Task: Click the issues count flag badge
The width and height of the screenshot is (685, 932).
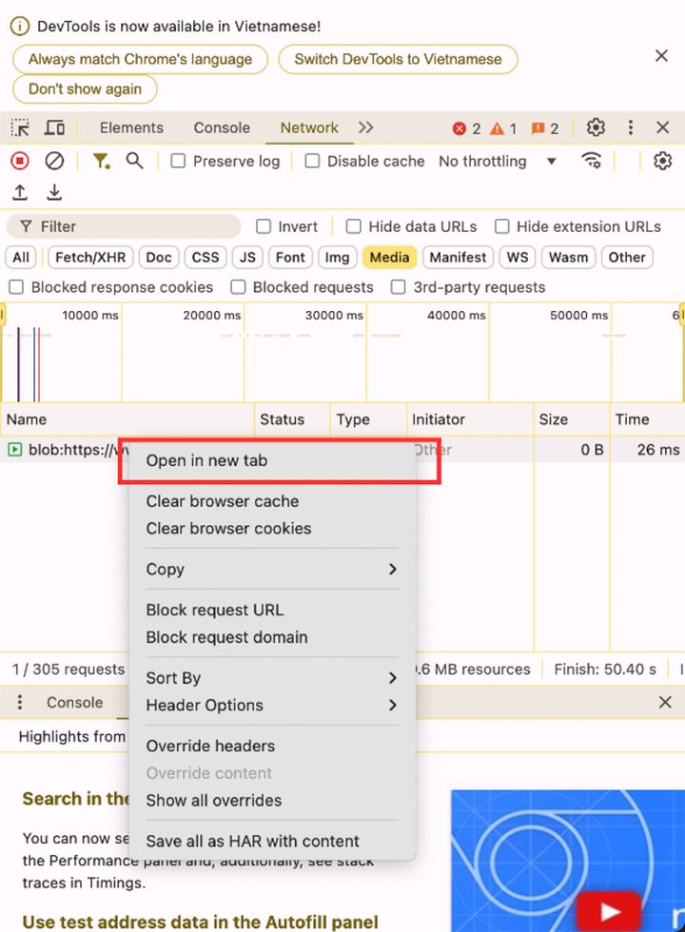Action: 544,128
